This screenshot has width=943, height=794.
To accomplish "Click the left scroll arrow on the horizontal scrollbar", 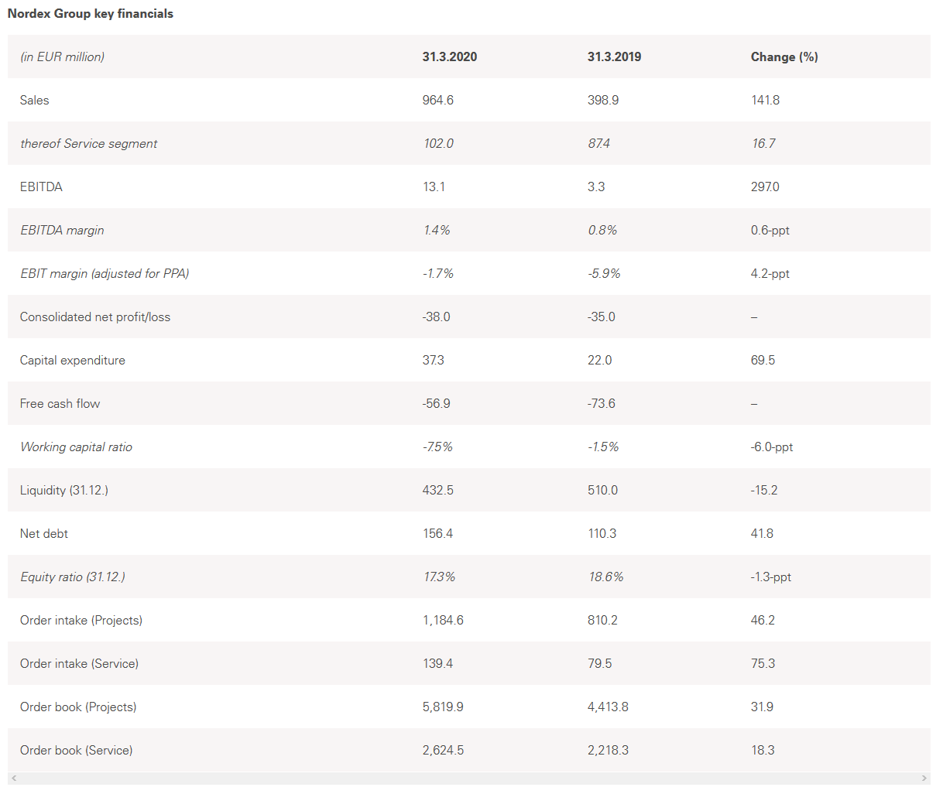I will point(13,779).
